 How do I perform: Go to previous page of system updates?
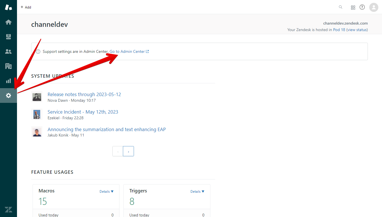[x=118, y=151]
